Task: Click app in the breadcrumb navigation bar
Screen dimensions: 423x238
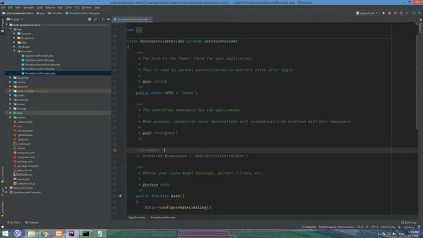Action: point(40,13)
